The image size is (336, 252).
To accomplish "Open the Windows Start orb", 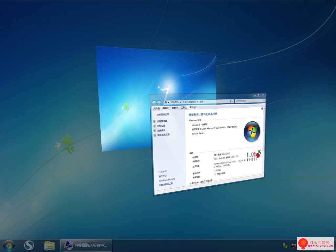I will (9, 245).
